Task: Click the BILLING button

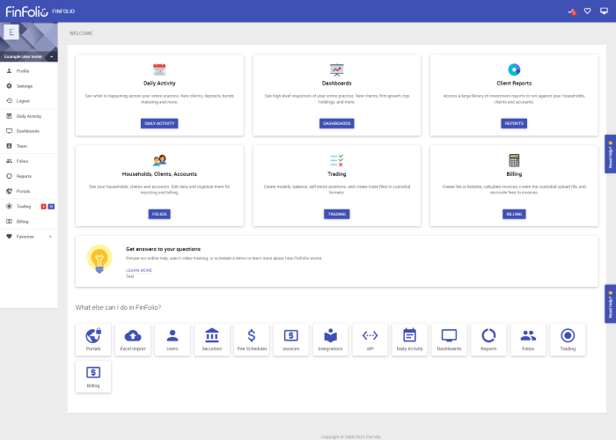Action: click(514, 214)
